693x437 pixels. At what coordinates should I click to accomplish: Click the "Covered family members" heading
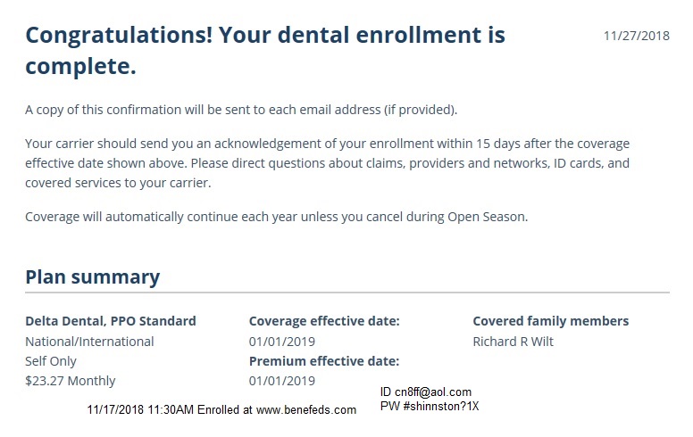pos(550,321)
